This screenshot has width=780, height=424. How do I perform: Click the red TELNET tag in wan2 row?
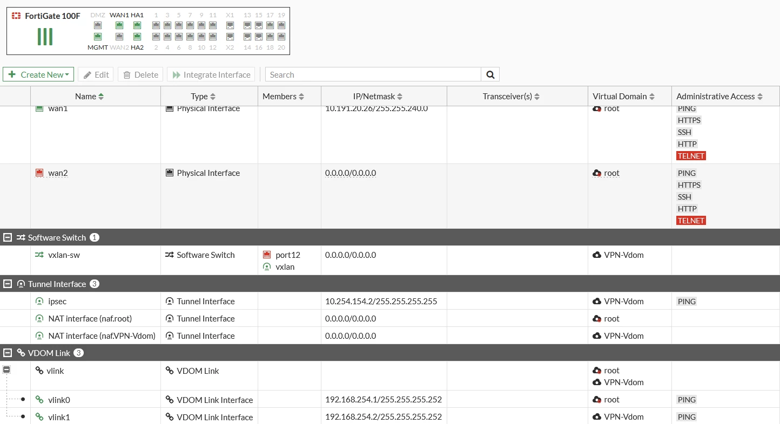click(x=691, y=221)
